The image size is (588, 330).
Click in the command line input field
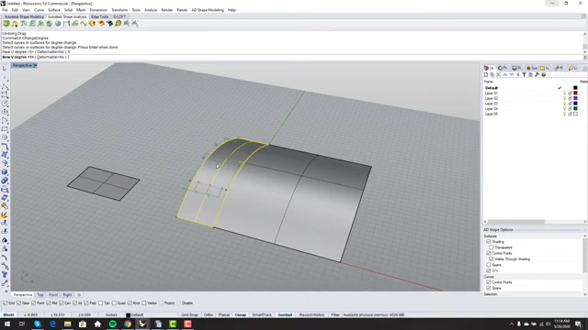292,57
